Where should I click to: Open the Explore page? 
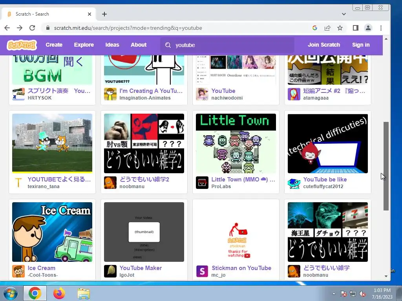pyautogui.click(x=84, y=45)
